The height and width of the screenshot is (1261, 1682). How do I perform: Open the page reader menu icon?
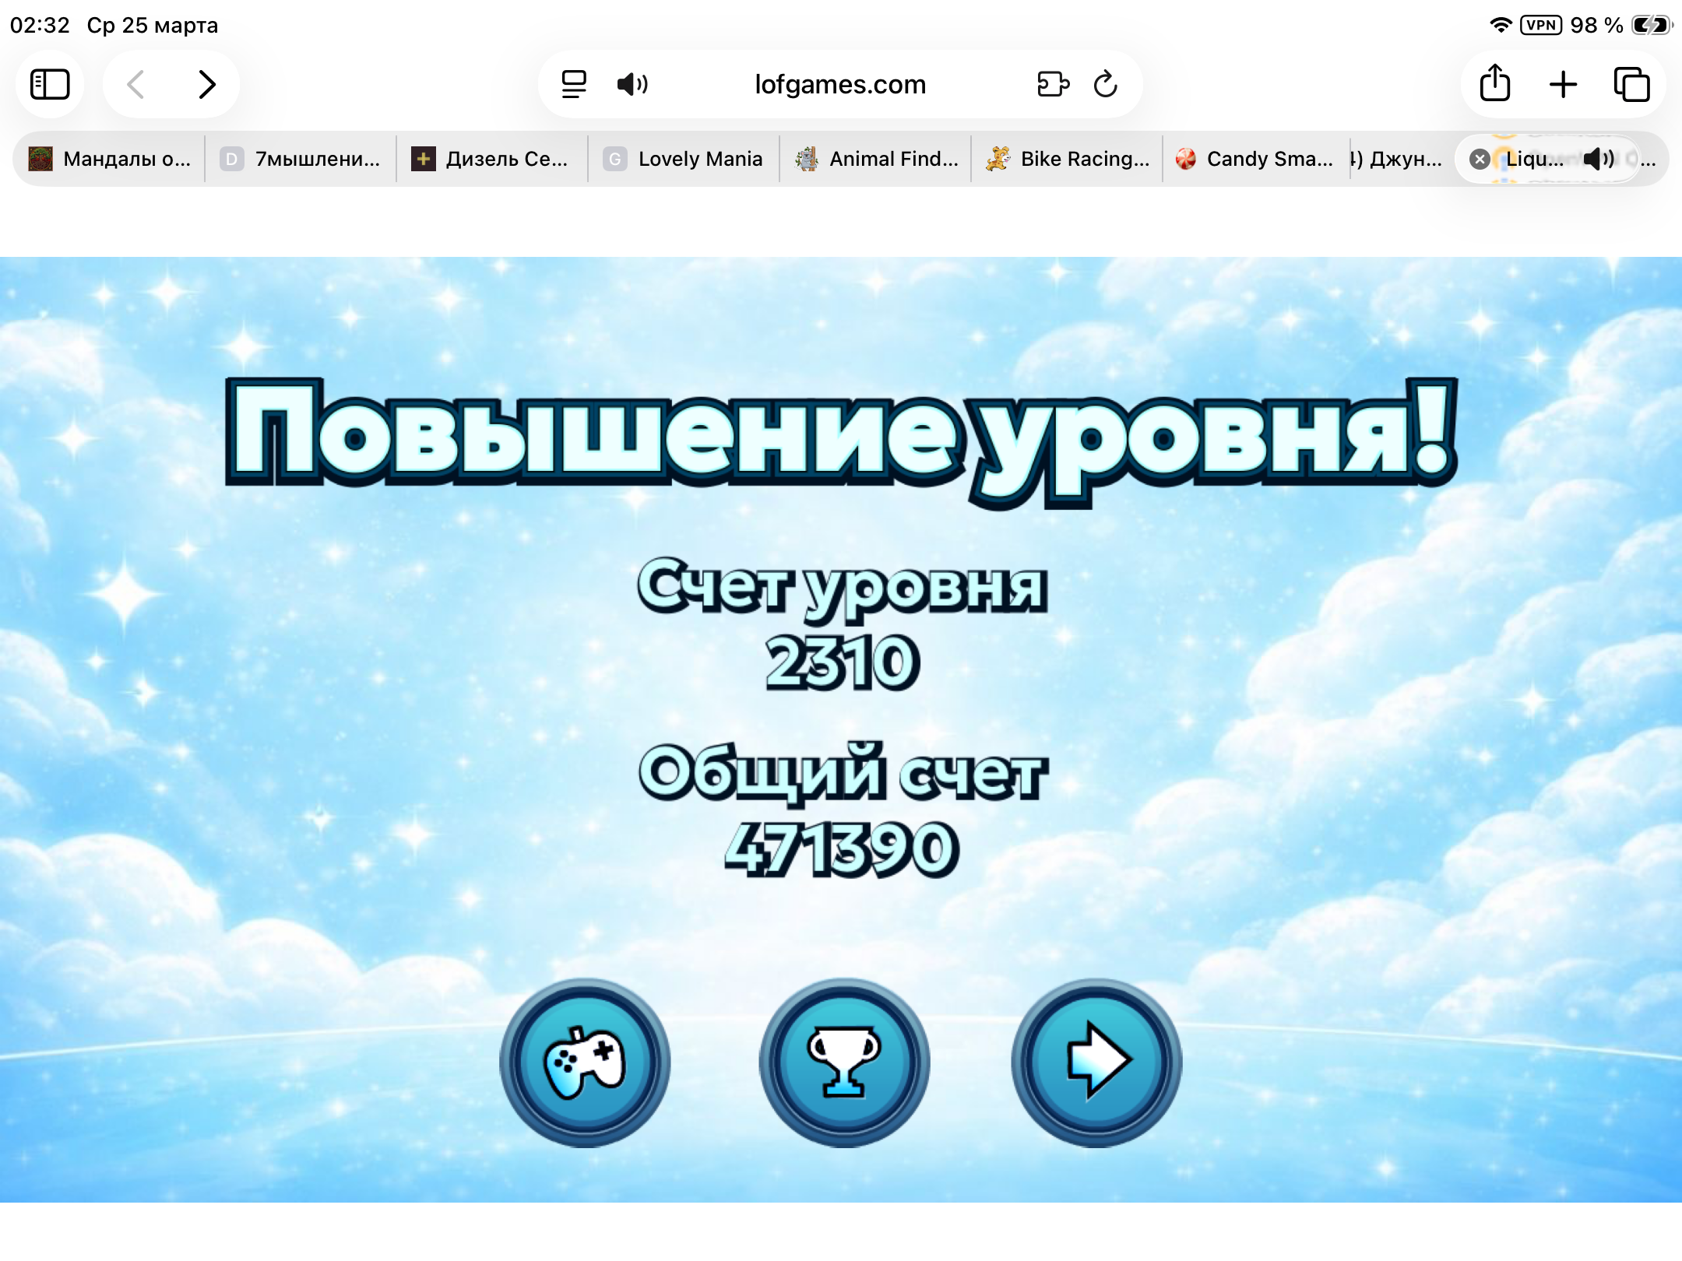pos(574,84)
